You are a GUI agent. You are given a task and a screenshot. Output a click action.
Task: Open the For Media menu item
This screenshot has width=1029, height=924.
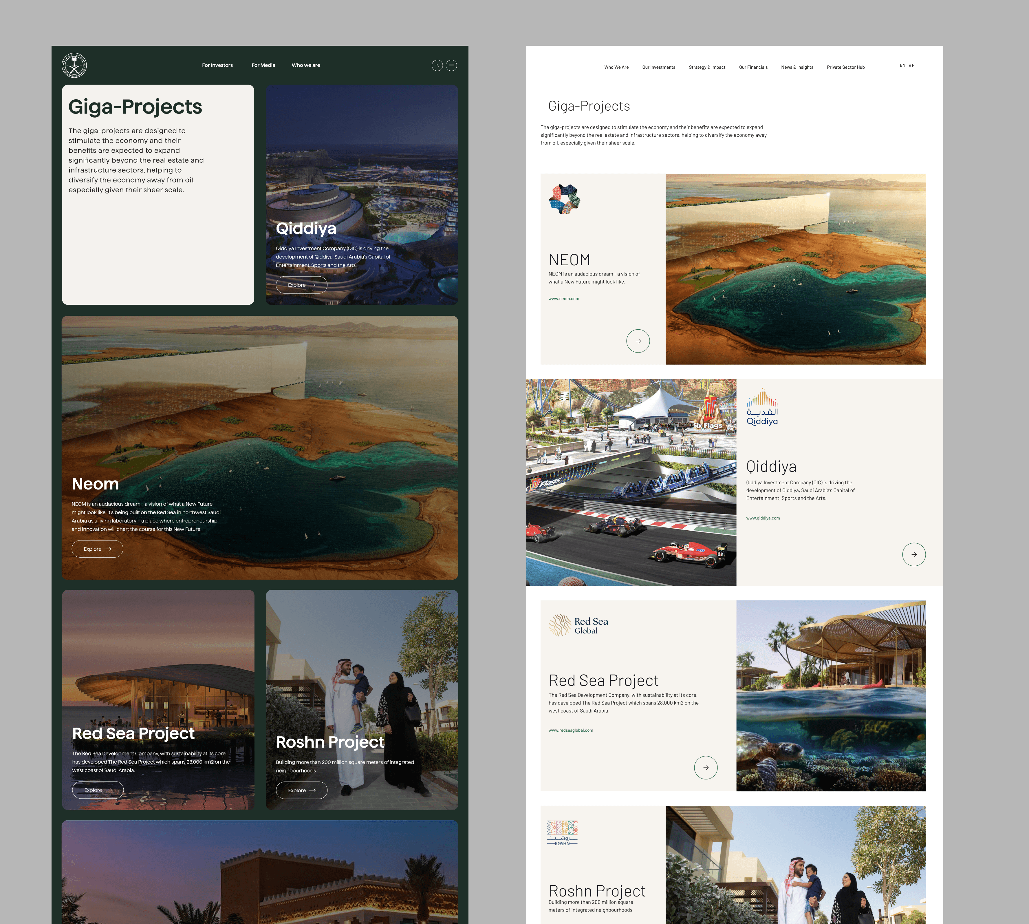click(x=263, y=65)
